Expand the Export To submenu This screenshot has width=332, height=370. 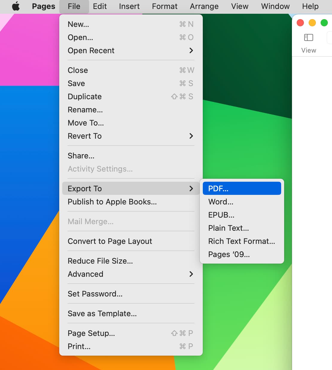tap(131, 189)
